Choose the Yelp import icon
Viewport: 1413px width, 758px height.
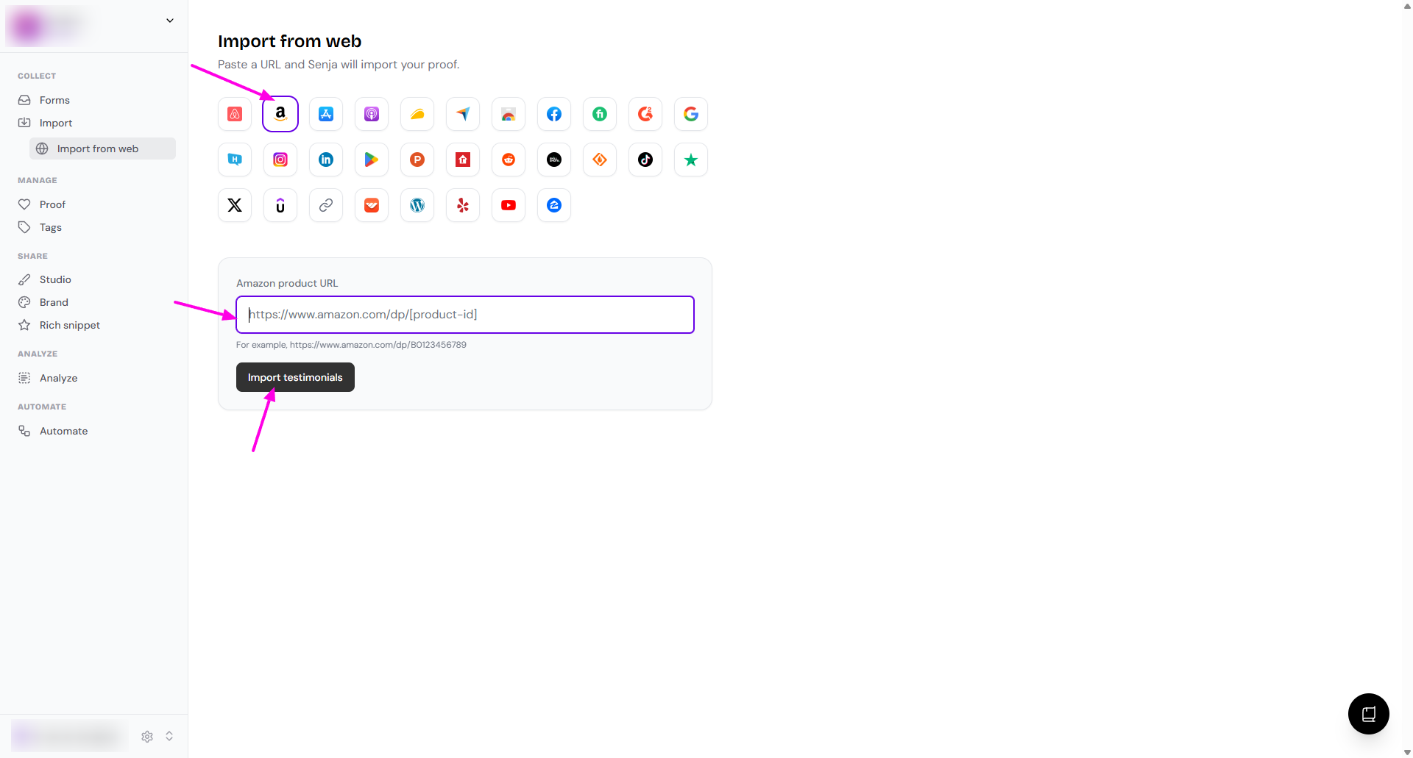463,205
